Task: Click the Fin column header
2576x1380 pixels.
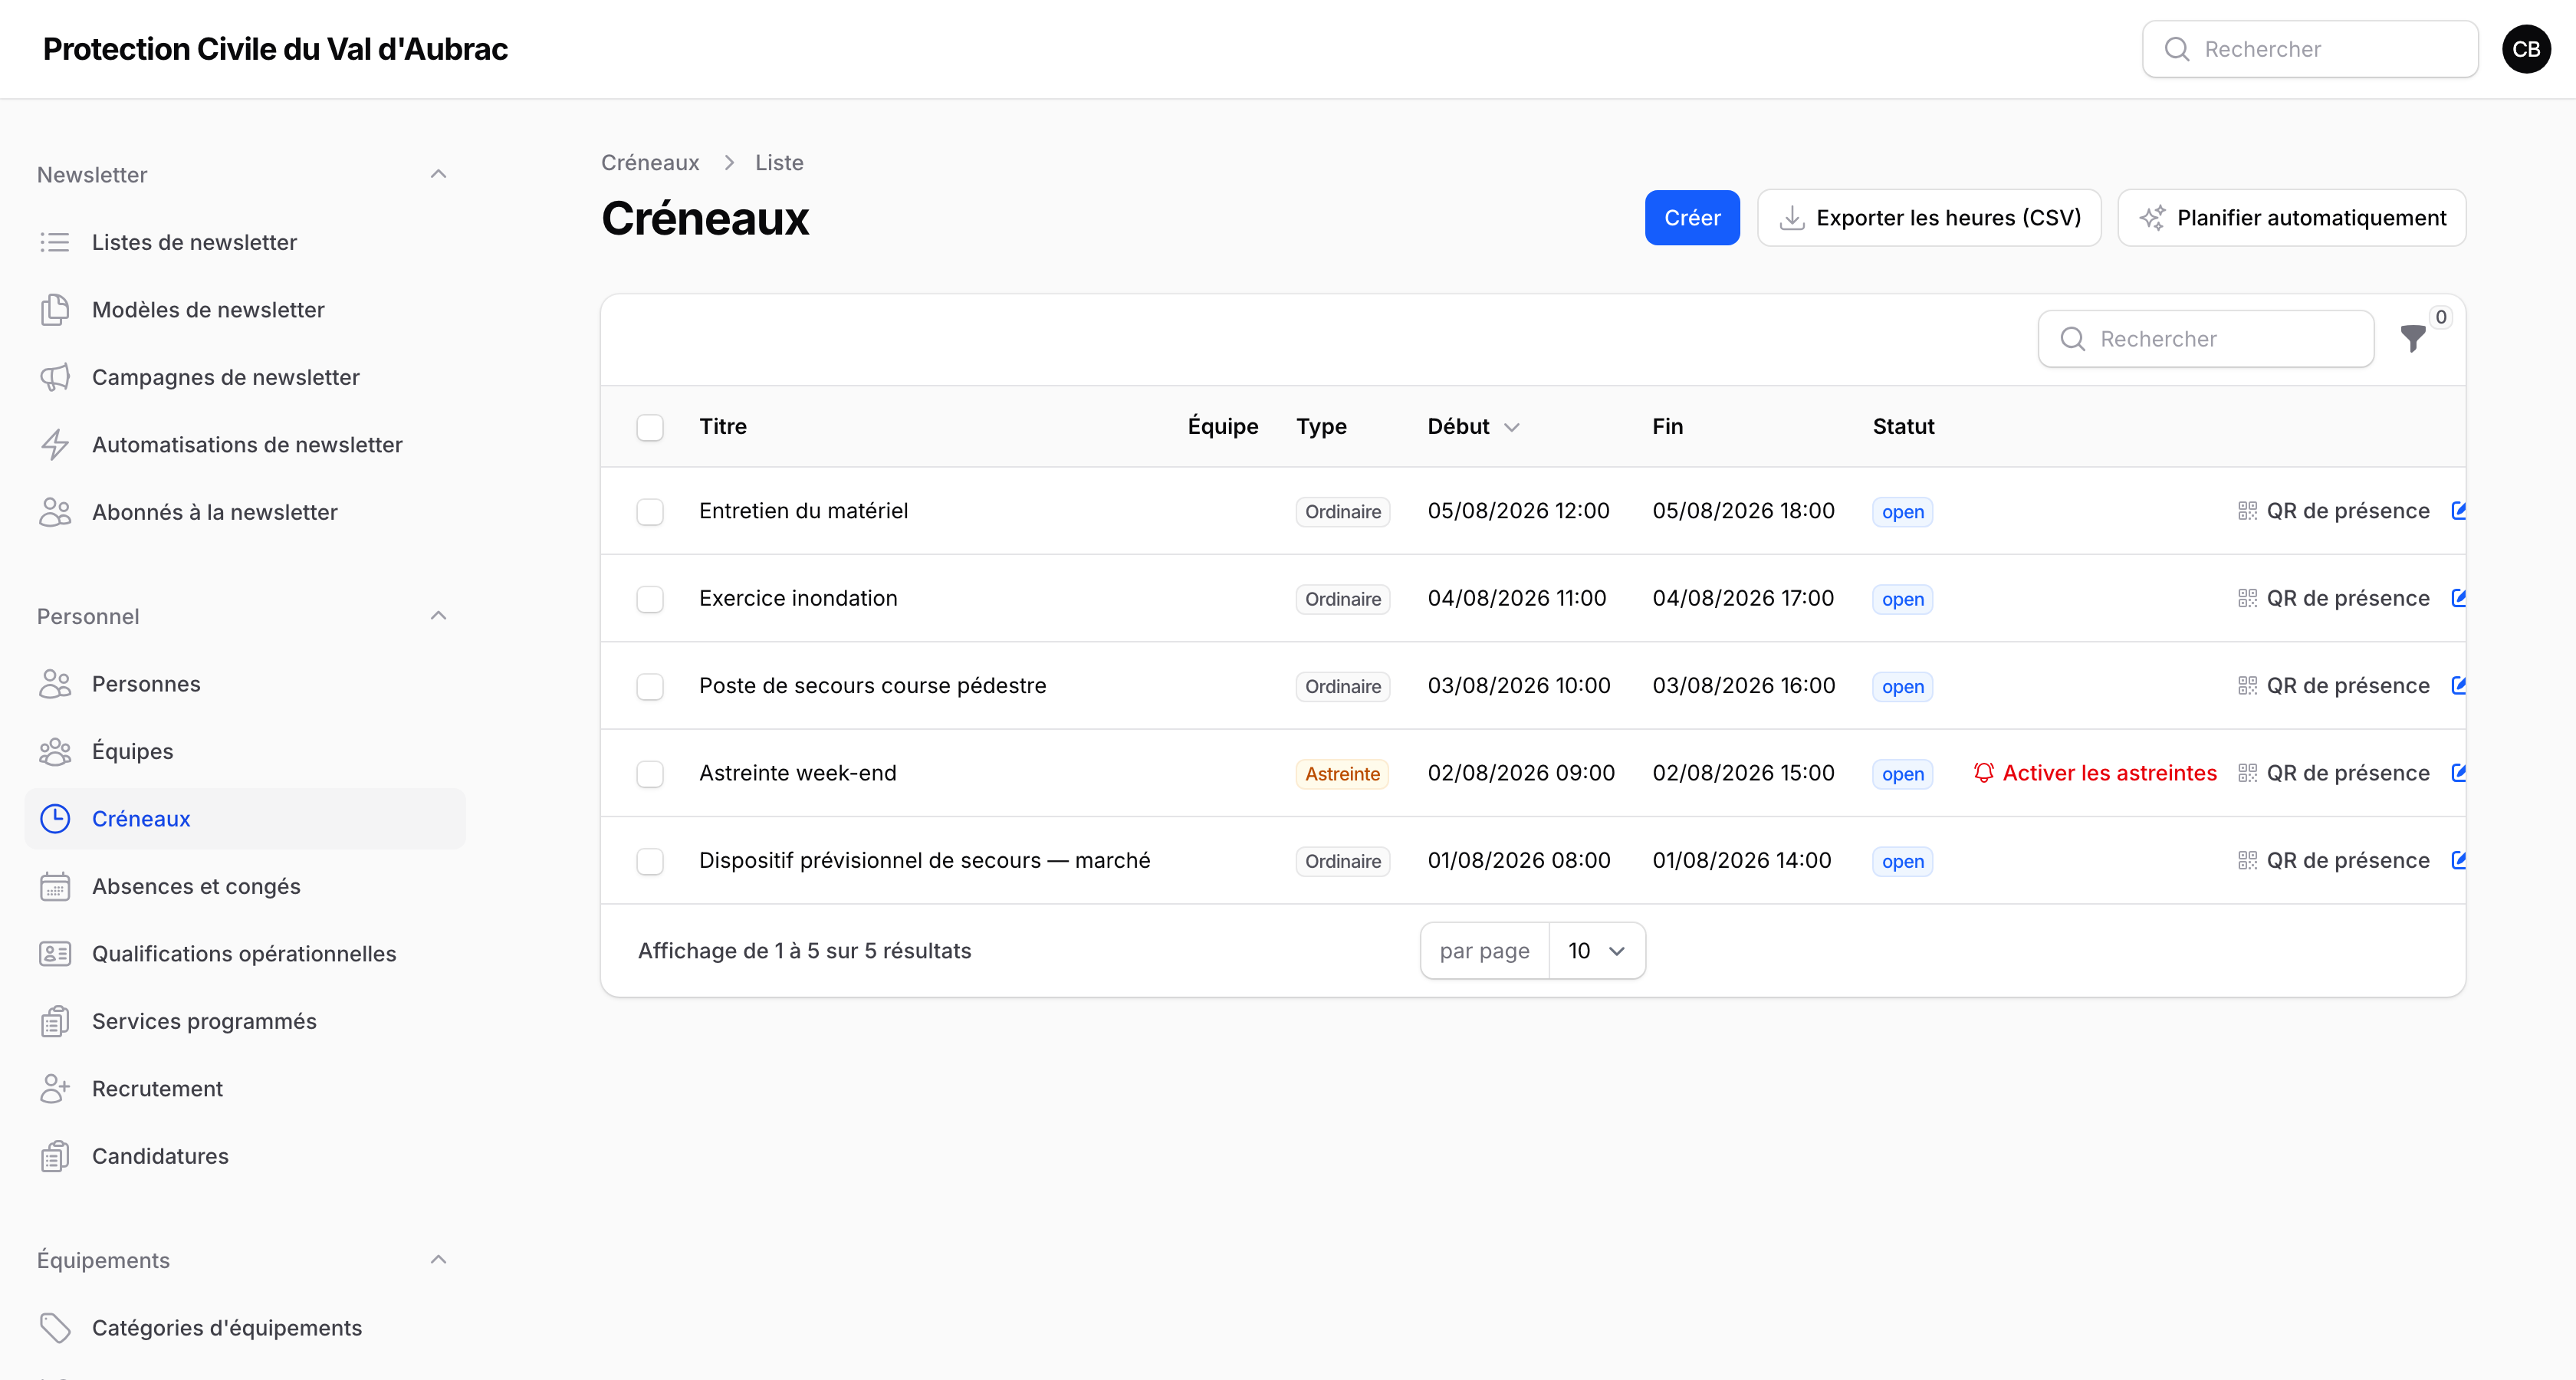Action: pyautogui.click(x=1667, y=427)
